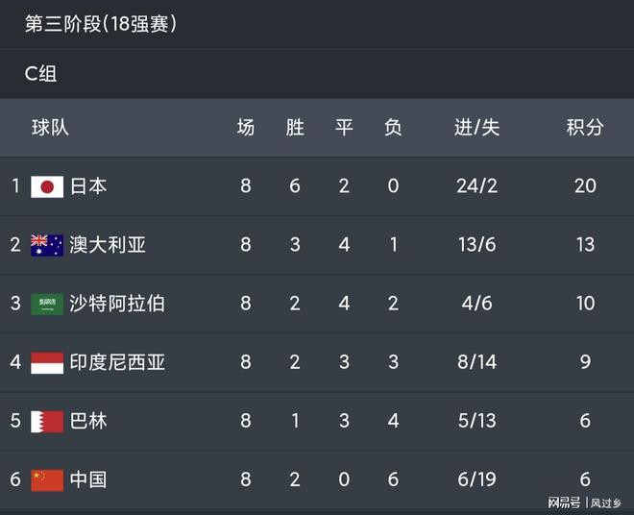This screenshot has width=634, height=515.
Task: Click the 网易号 watermark logo
Action: (x=564, y=503)
